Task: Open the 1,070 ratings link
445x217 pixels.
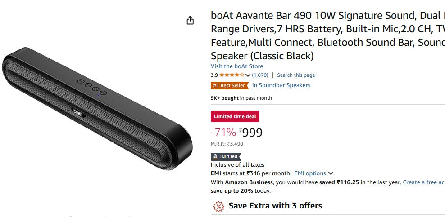Action: pyautogui.click(x=260, y=75)
